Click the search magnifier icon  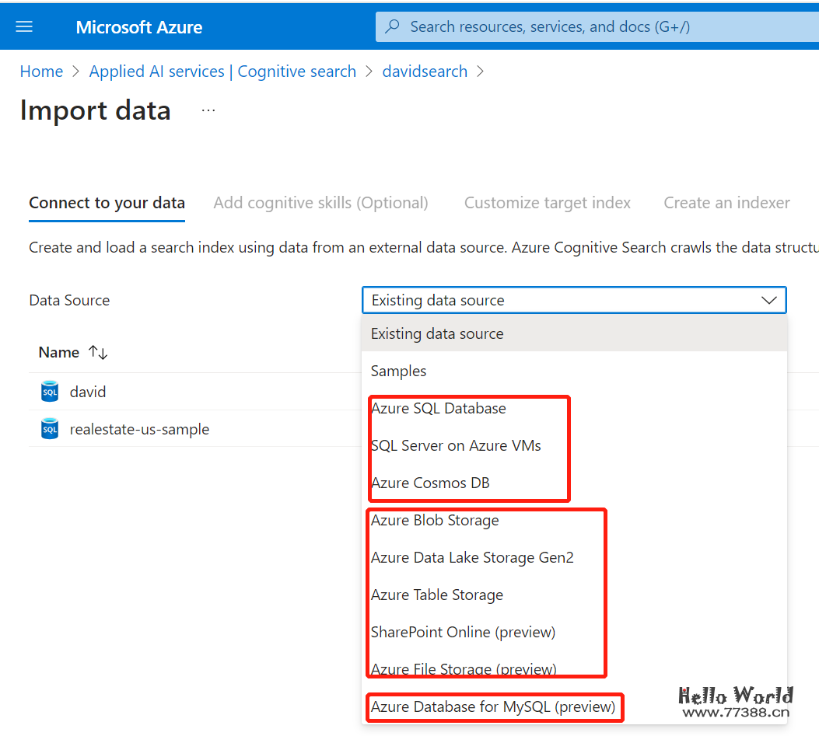coord(394,27)
